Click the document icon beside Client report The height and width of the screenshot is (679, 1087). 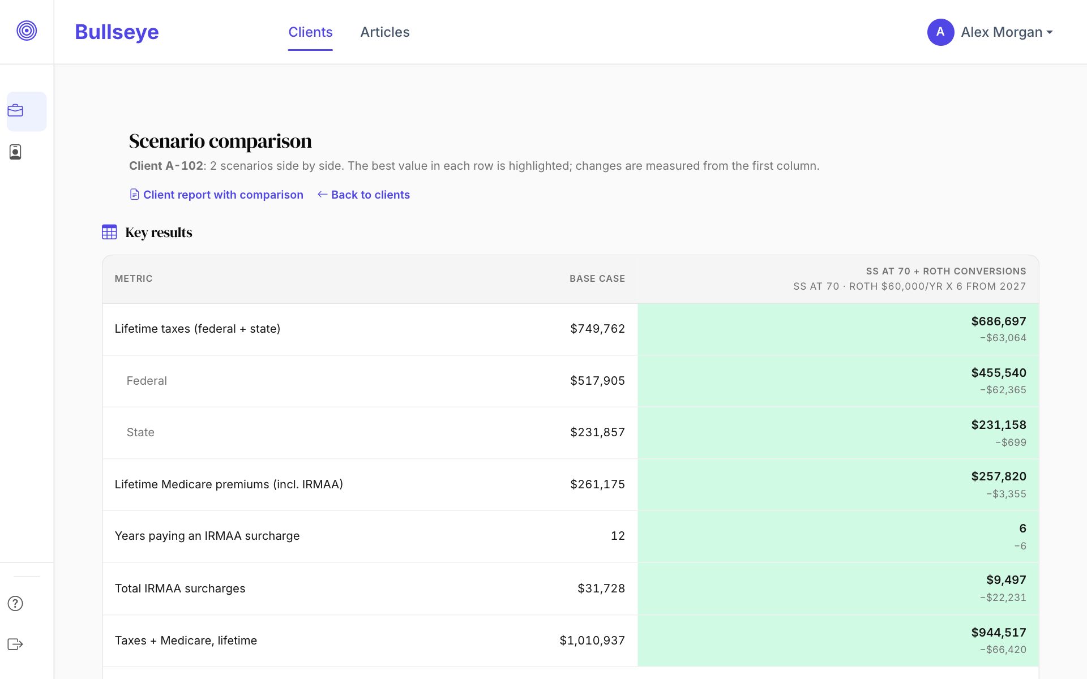134,195
